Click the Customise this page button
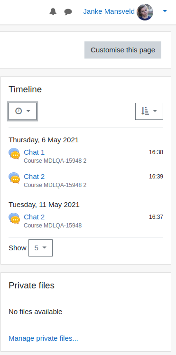 123,50
